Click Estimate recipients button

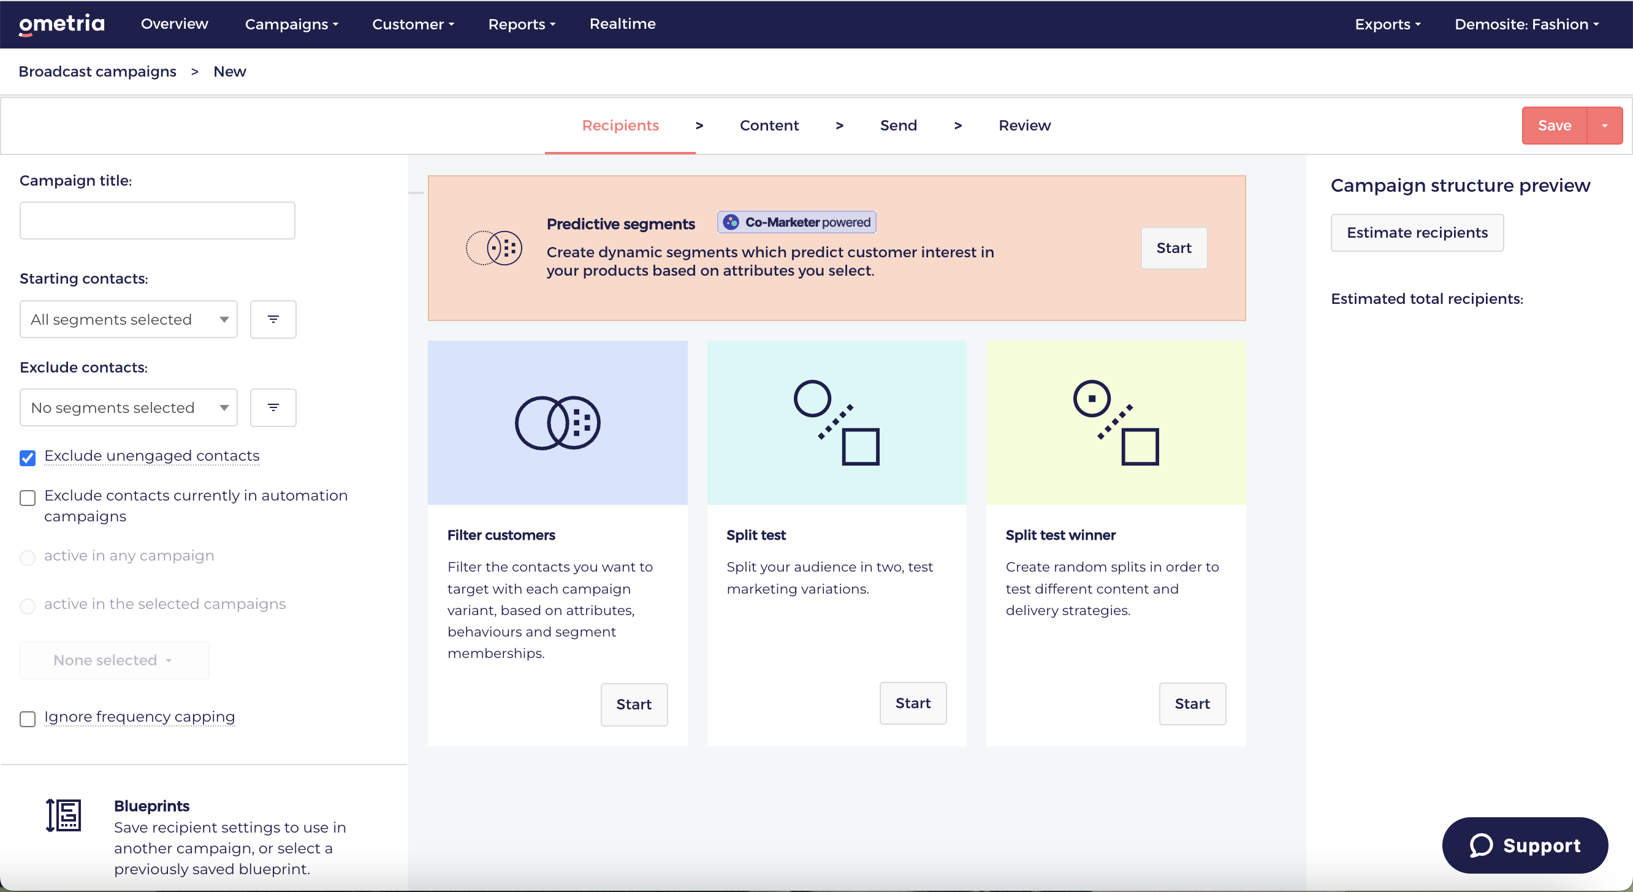(x=1417, y=233)
